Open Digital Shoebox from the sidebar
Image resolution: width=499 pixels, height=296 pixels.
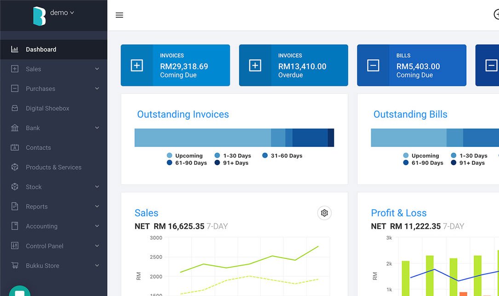coord(53,108)
